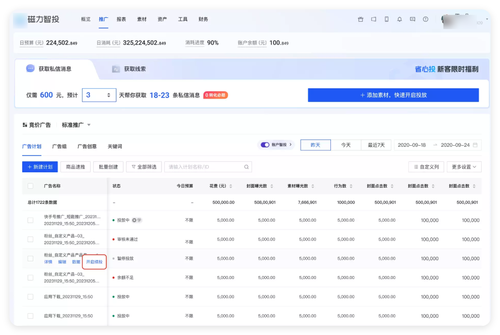Click the help question mark icon

pyautogui.click(x=426, y=19)
